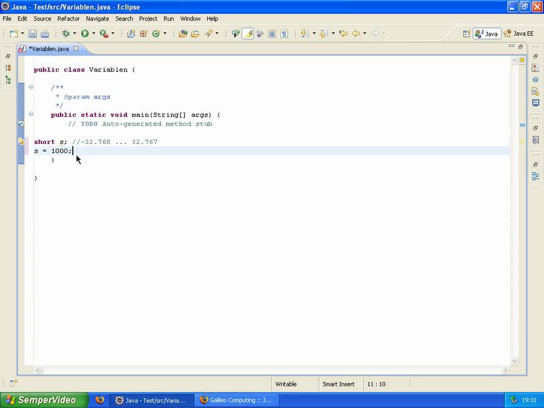Open the Window menu

190,19
